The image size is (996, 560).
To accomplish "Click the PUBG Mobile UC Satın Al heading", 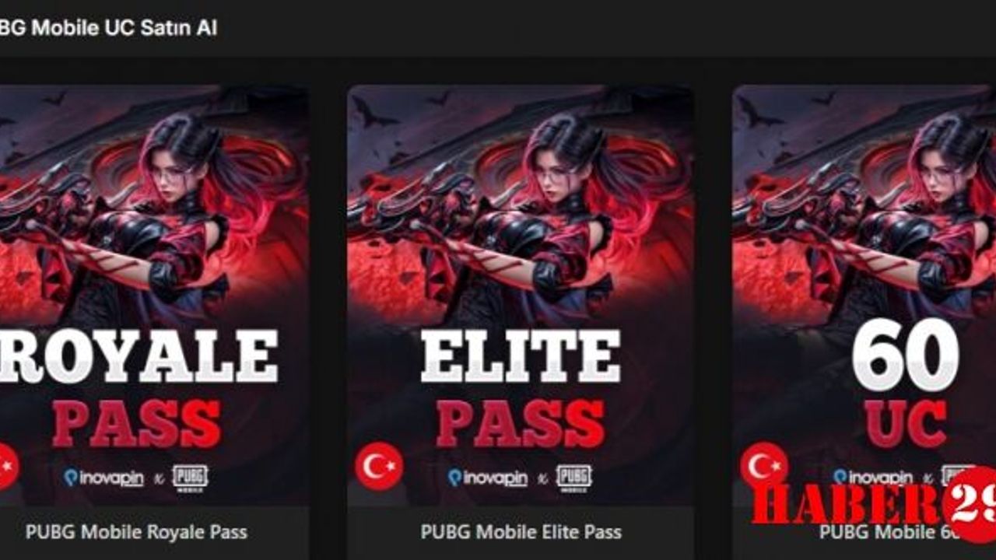I will 108,29.
